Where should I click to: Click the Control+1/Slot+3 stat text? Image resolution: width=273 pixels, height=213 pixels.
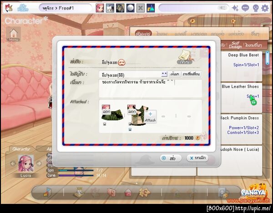[x=243, y=133]
